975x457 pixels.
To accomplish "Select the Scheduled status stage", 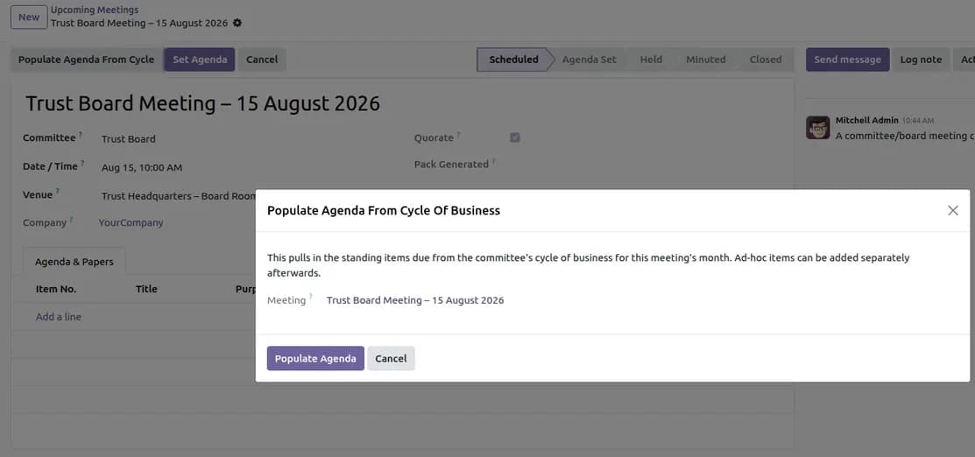I will (514, 60).
